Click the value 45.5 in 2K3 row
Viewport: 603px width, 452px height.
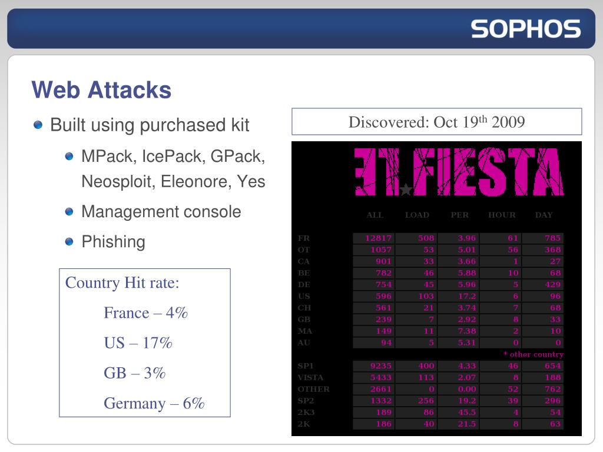pos(467,412)
